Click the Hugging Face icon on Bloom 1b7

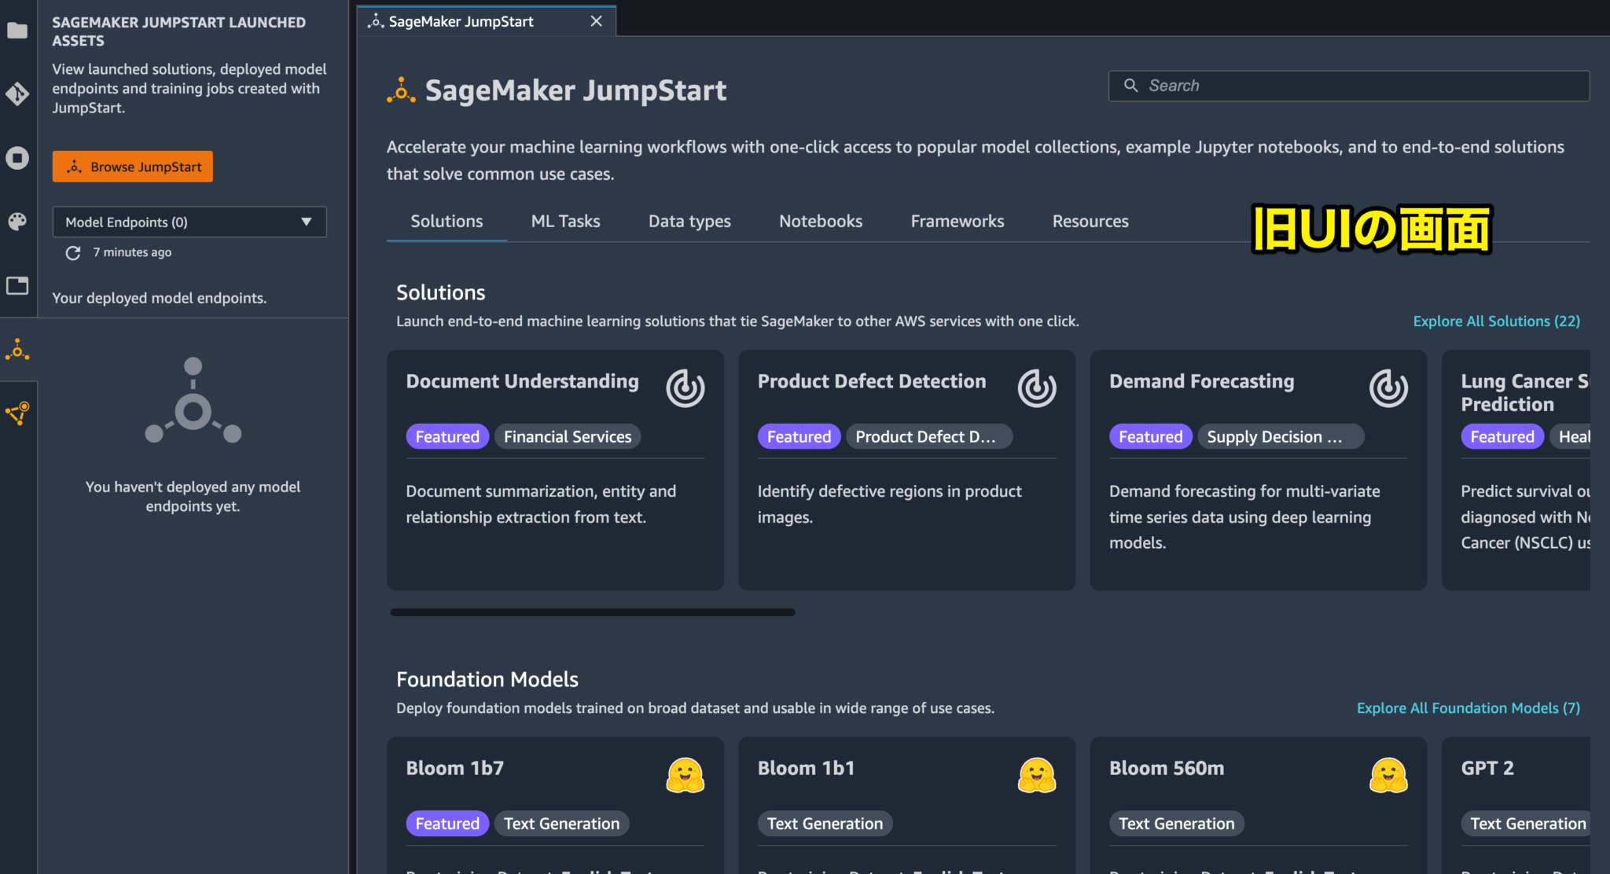685,775
